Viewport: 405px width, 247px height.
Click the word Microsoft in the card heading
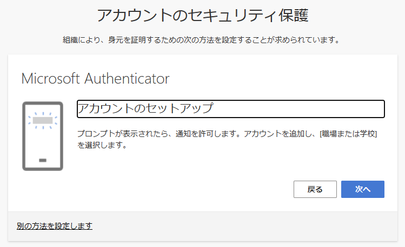tap(51, 79)
